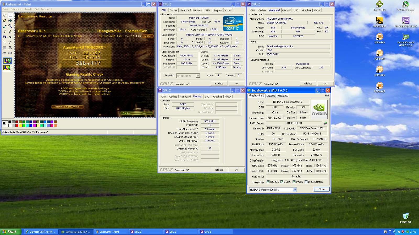
Task: Click Validate in the CPU-Z CPU window
Action: (219, 84)
